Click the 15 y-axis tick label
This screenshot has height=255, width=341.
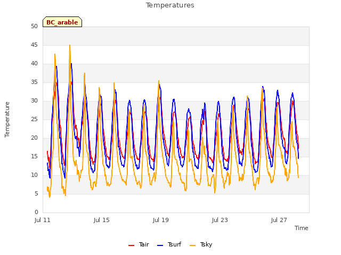click(34, 156)
